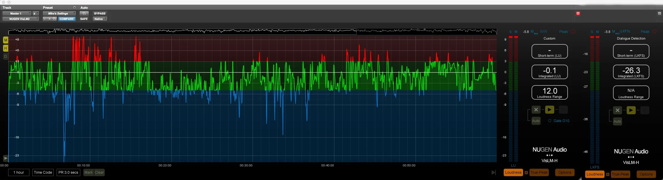Click Loudness Range 12.0 readout box
The width and height of the screenshot is (663, 180).
[549, 92]
